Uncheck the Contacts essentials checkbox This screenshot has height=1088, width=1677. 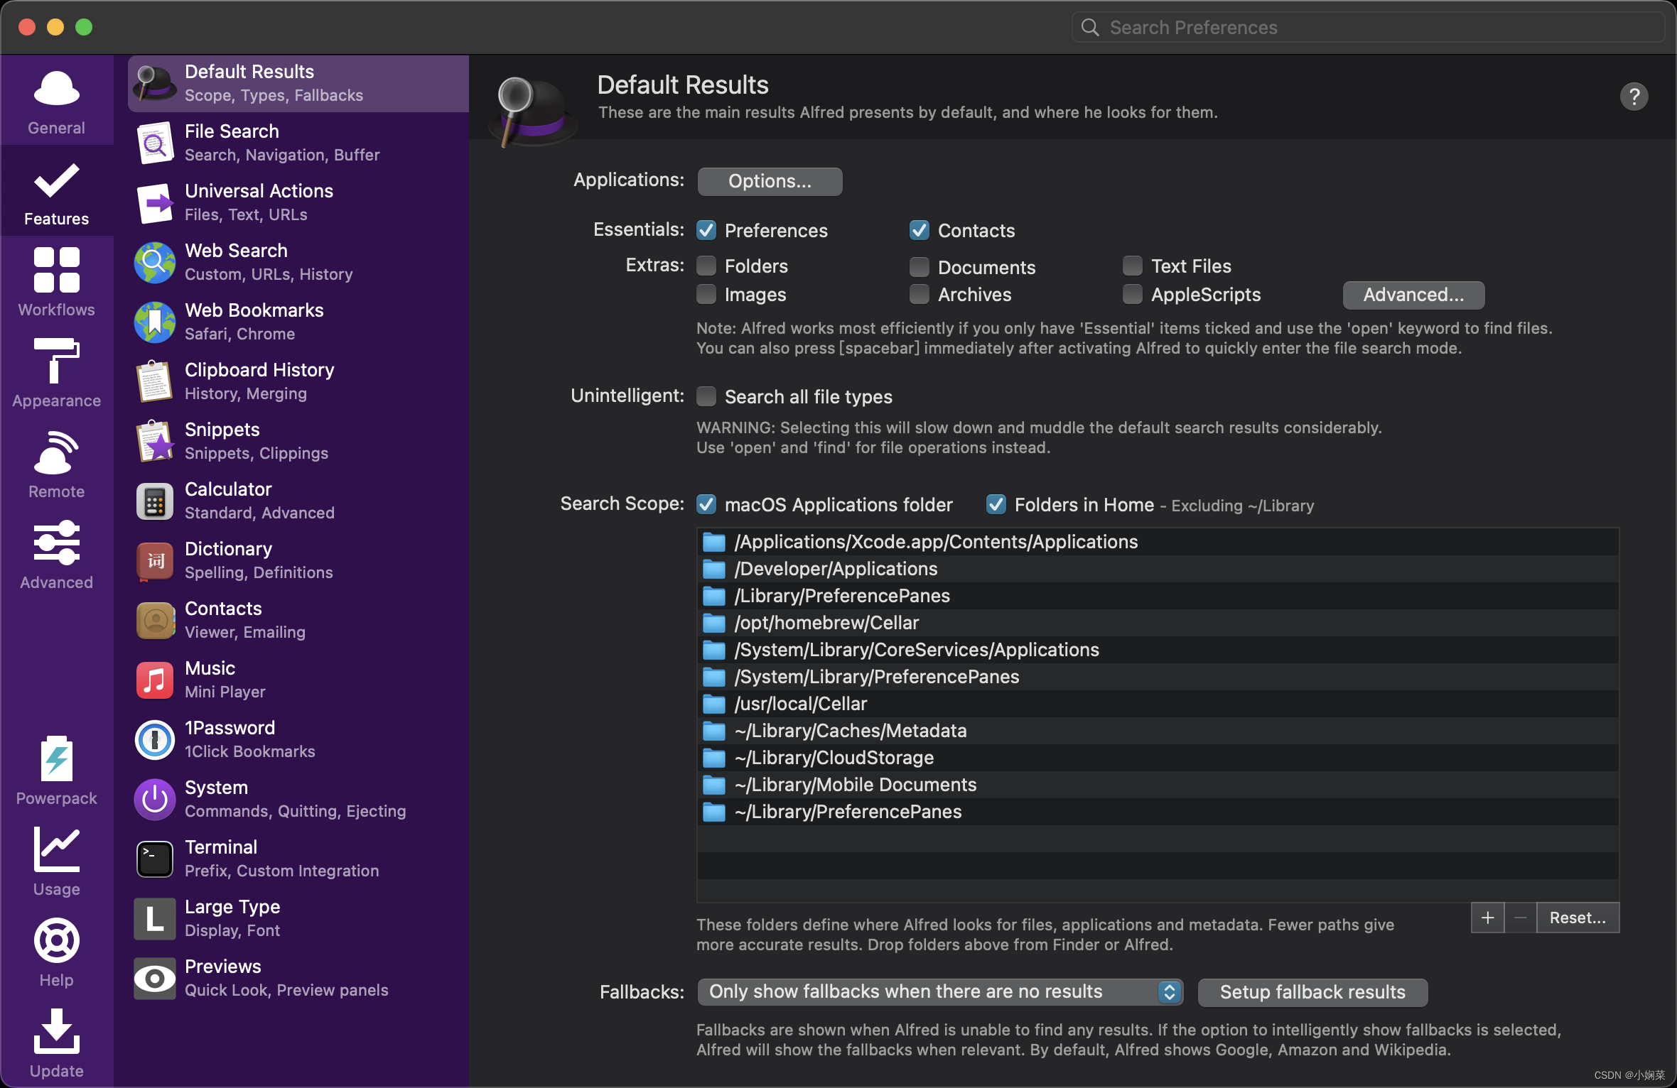[920, 230]
